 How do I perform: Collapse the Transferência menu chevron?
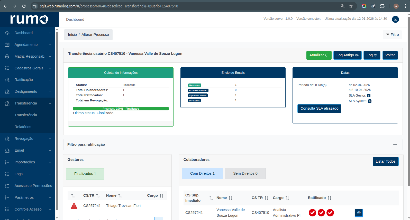[x=50, y=103]
